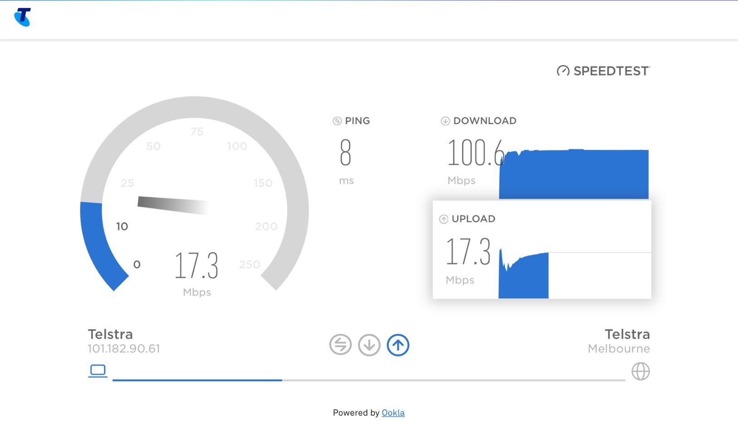Click the Telstra provider name above IP address

click(110, 334)
